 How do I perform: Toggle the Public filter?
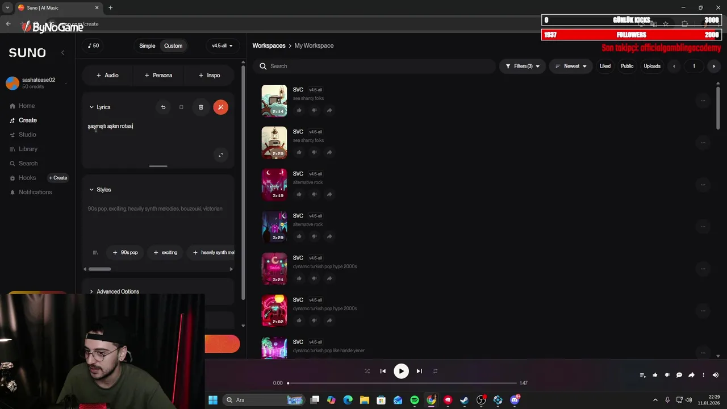(627, 66)
